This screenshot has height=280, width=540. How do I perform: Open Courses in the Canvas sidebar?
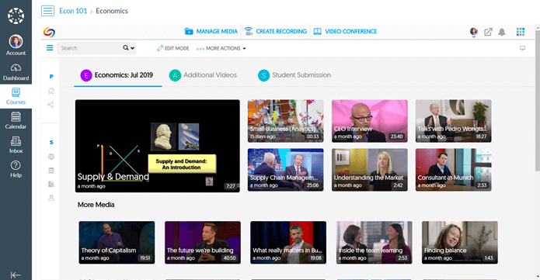[x=16, y=96]
